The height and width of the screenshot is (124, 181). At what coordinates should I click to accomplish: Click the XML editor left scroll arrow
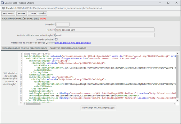pyautogui.click(x=24, y=104)
